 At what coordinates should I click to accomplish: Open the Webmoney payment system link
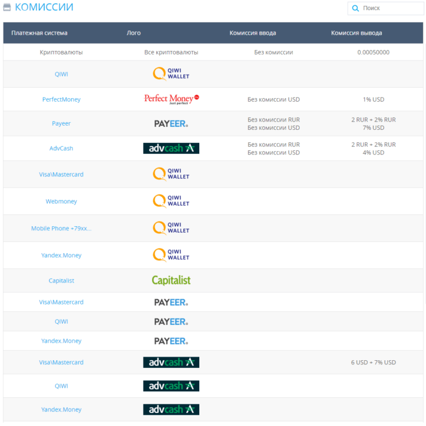coord(61,202)
